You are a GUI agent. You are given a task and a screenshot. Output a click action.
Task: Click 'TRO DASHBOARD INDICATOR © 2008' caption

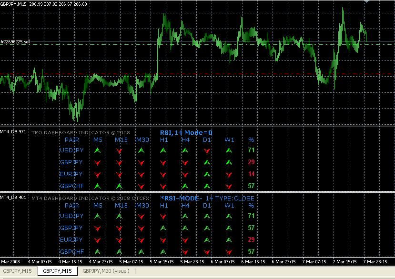click(81, 133)
